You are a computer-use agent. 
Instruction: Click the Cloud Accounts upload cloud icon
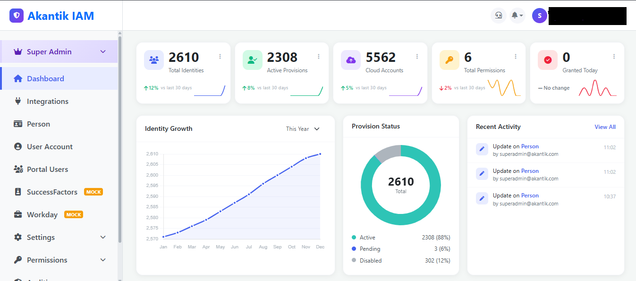(351, 60)
